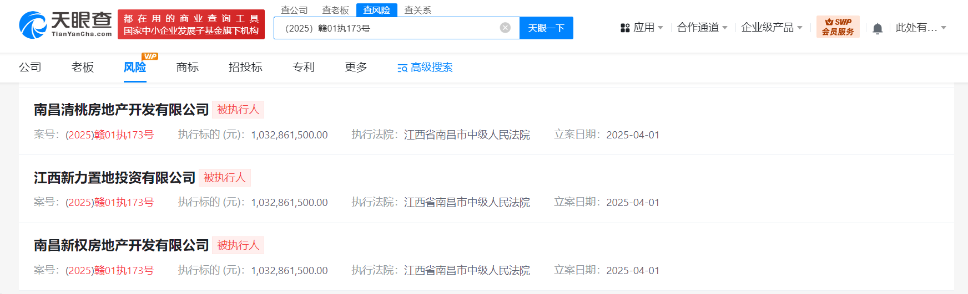The width and height of the screenshot is (968, 294).
Task: Expand the 企业级产品 dropdown
Action: tap(772, 28)
